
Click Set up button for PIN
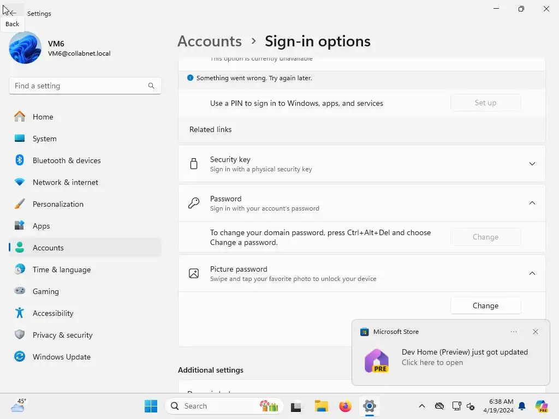pyautogui.click(x=485, y=103)
